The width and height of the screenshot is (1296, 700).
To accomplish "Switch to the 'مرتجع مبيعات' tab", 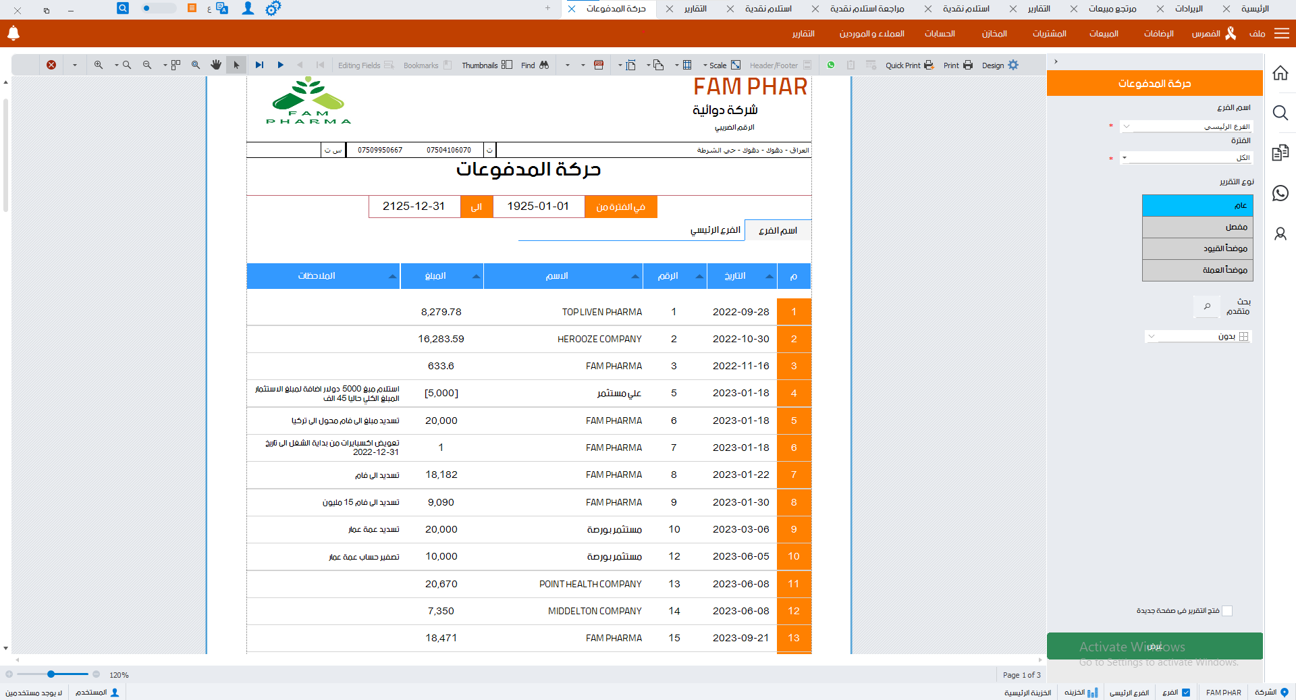I will (x=1112, y=9).
